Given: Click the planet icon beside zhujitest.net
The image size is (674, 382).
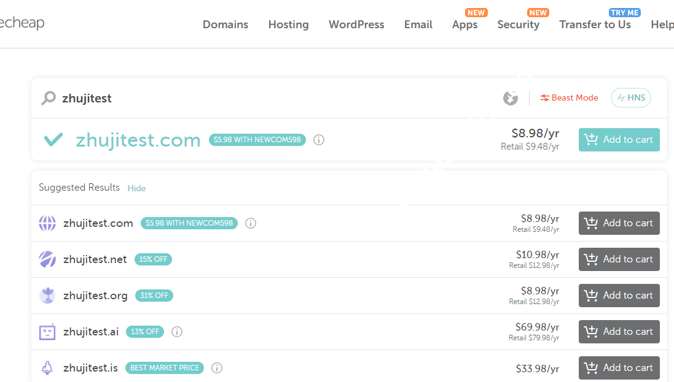Looking at the screenshot, I should 47,259.
